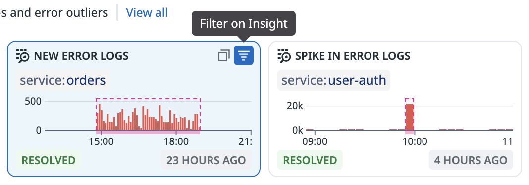Screen dimensions: 529x185
Task: Click the tall 20k spike bar in chart
Action: (x=409, y=117)
